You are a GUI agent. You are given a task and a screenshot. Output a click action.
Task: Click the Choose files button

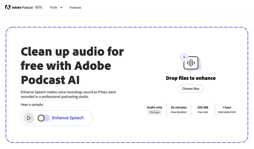[x=191, y=89]
